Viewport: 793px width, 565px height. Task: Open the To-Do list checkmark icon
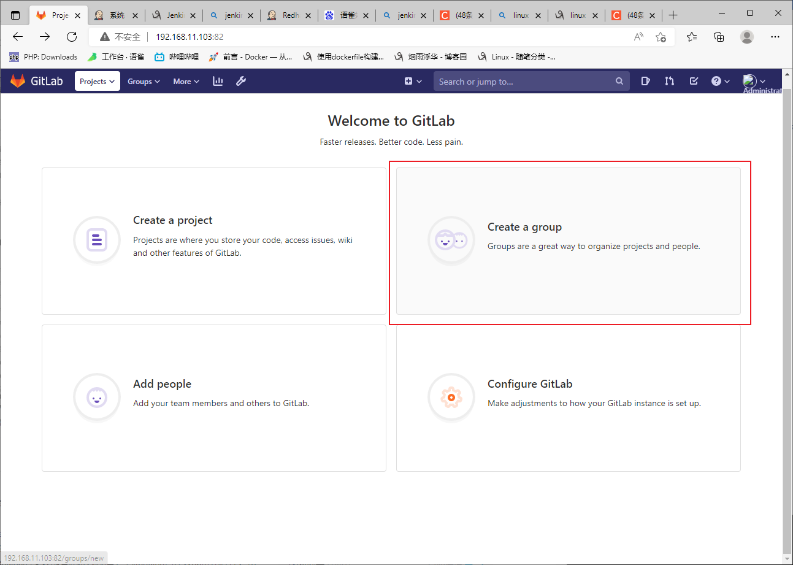[x=694, y=81]
